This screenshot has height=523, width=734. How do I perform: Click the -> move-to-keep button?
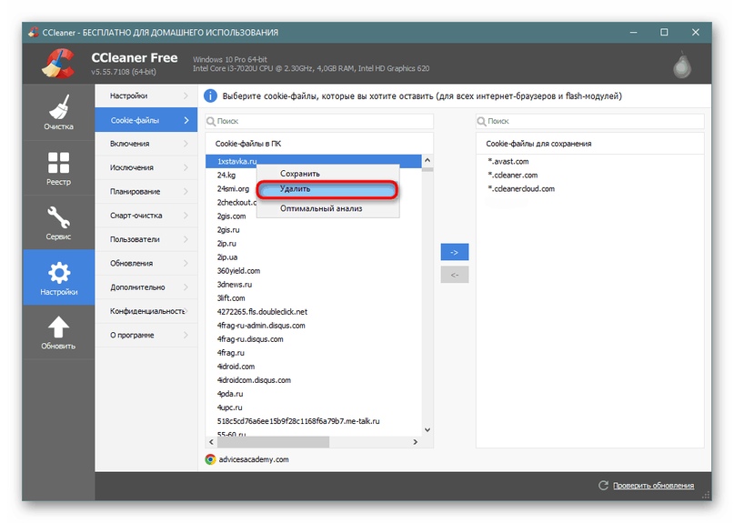pos(455,252)
